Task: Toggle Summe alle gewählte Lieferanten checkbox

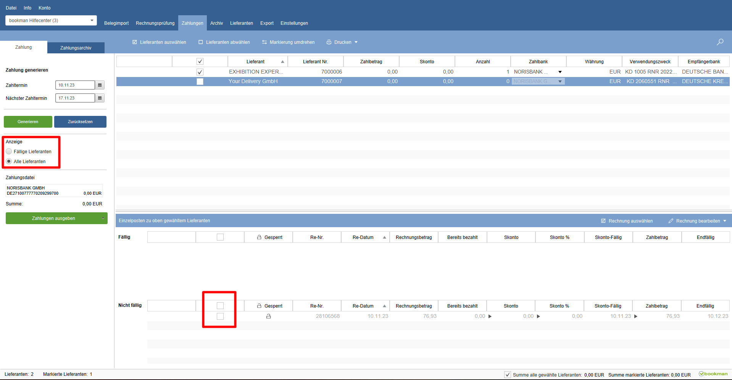Action: click(x=508, y=375)
